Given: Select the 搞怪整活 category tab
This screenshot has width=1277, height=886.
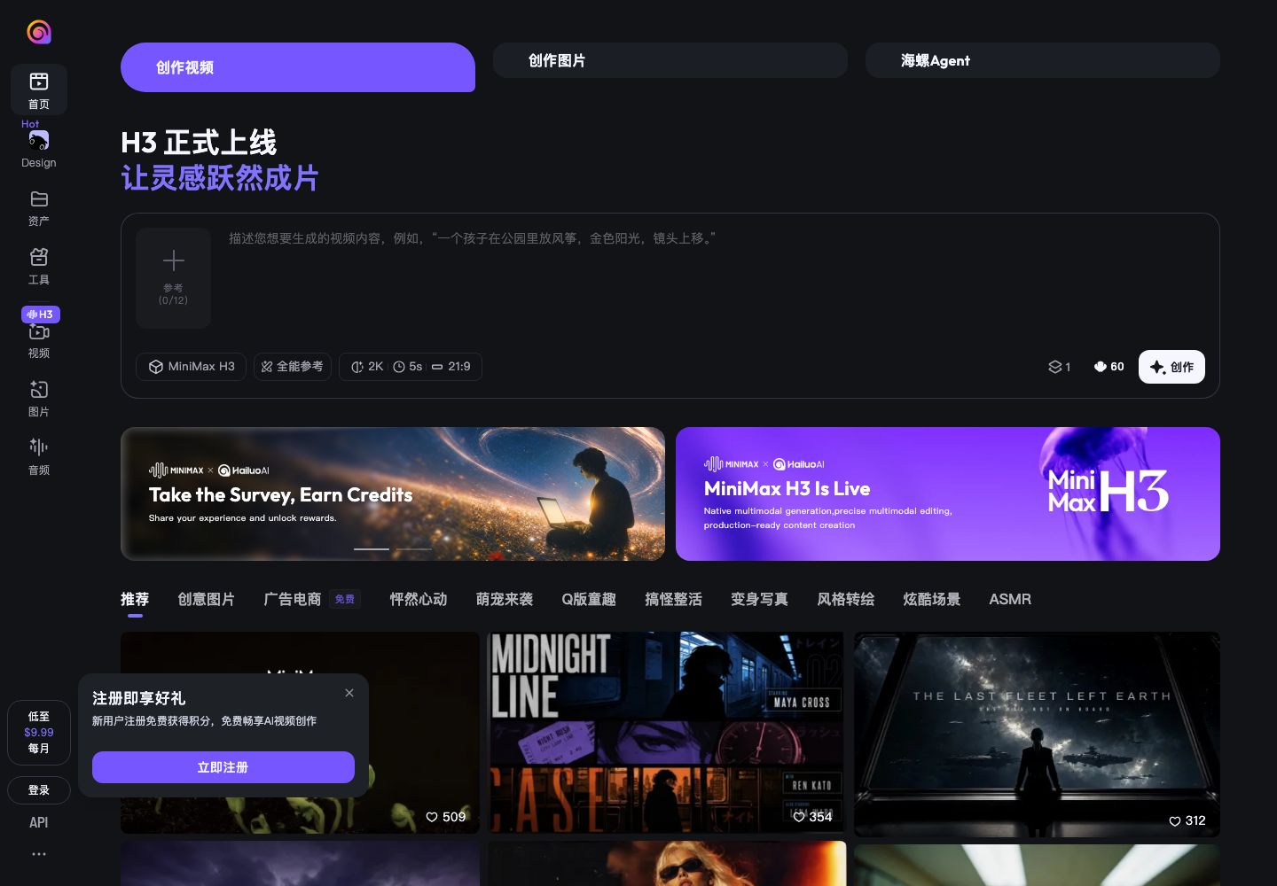Looking at the screenshot, I should (x=673, y=600).
